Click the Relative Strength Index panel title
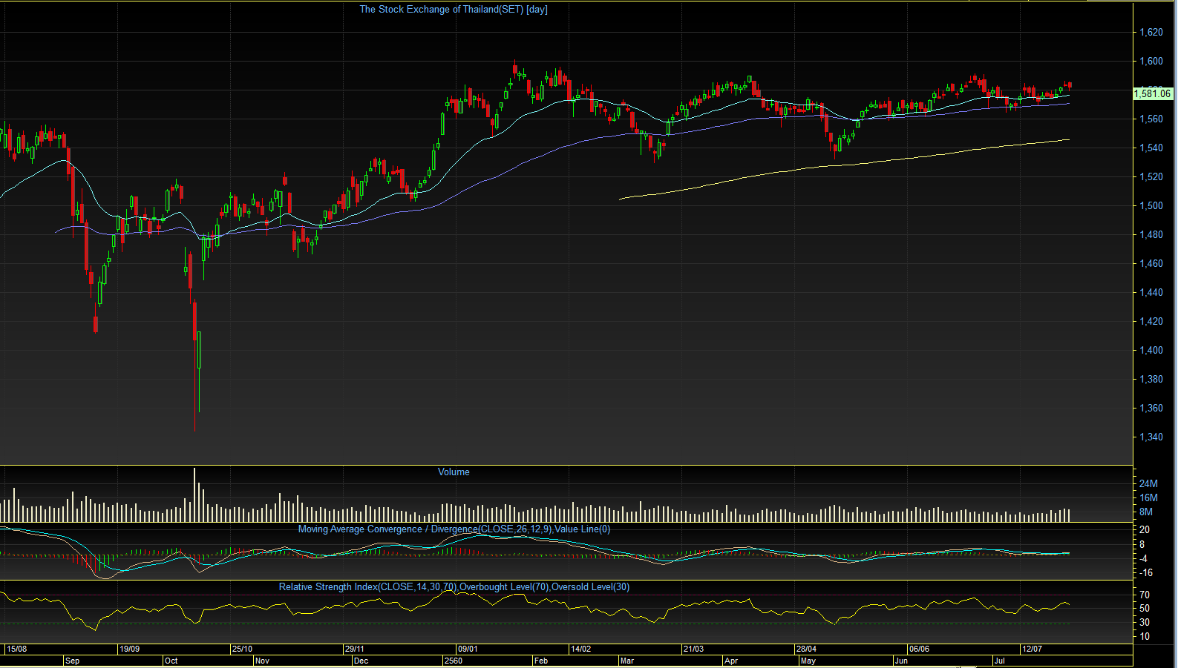Viewport: 1178px width, 668px height. 454,587
